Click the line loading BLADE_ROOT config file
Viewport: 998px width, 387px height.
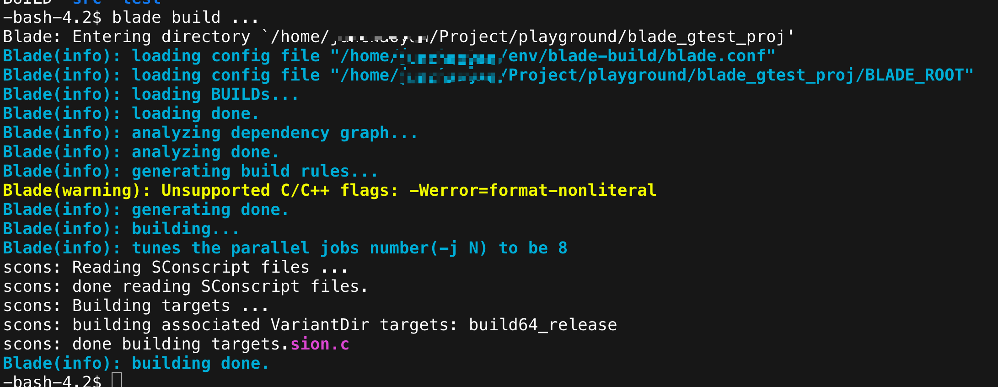tap(488, 75)
